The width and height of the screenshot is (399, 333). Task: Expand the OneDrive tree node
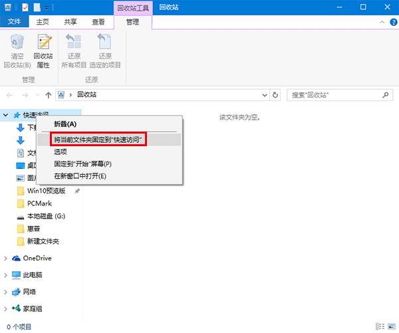[x=6, y=258]
